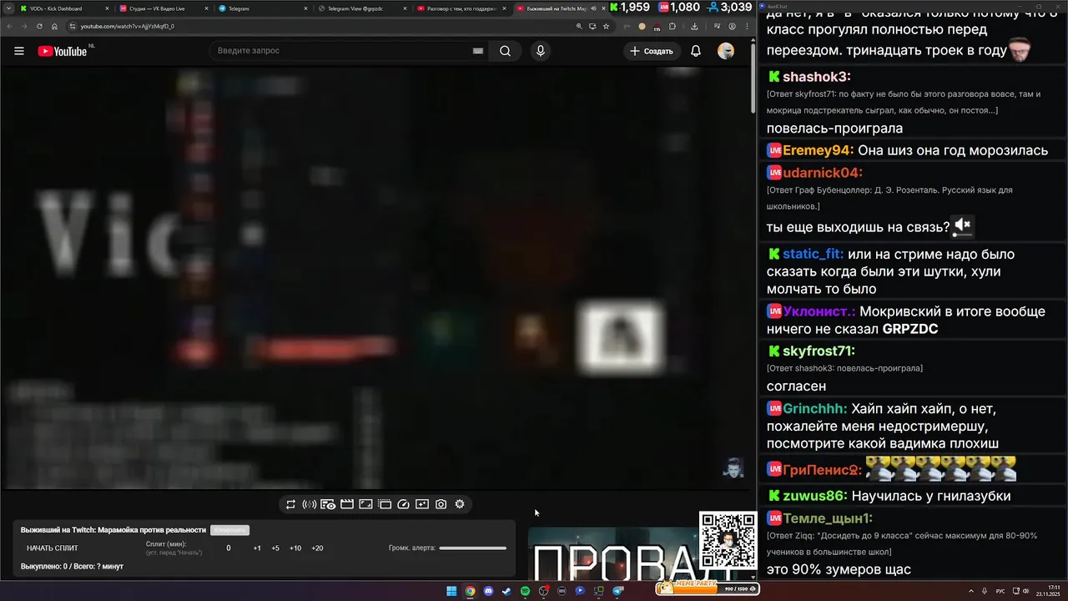The image size is (1068, 601).
Task: Click chat text 'согласен'
Action: point(796,386)
